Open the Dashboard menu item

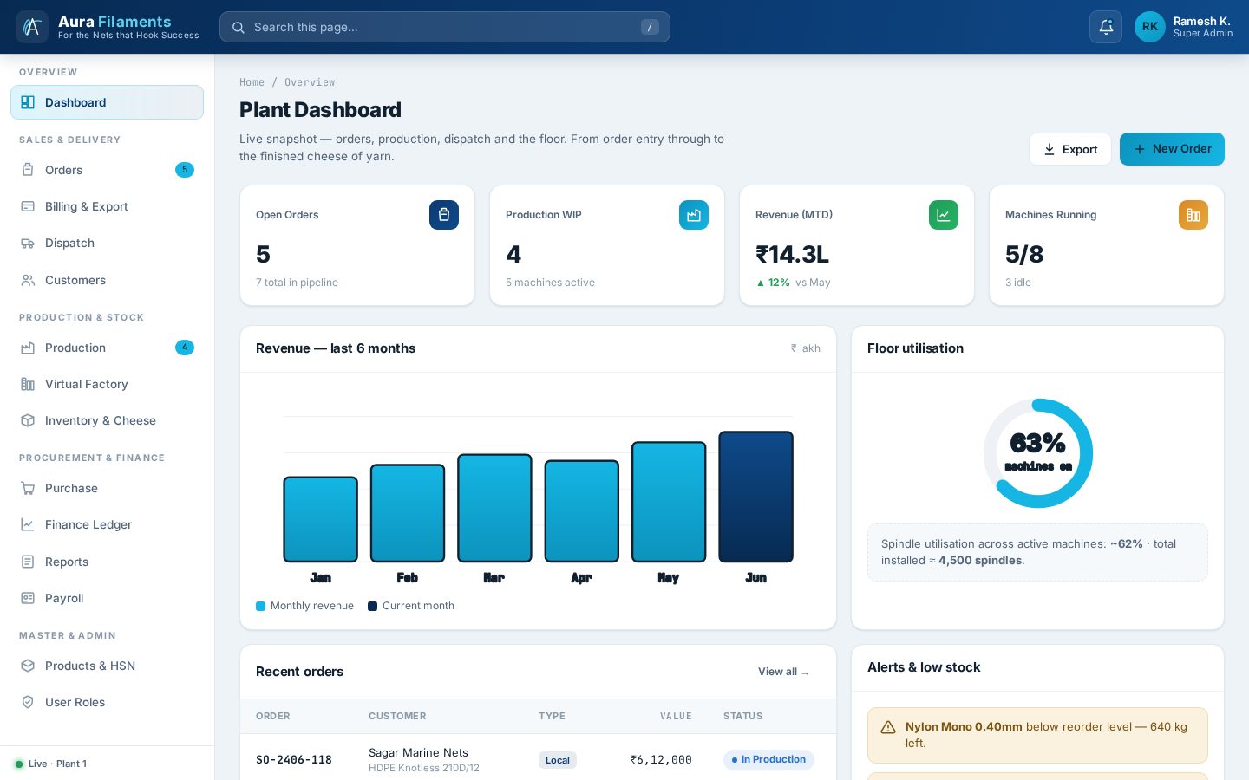coord(107,102)
